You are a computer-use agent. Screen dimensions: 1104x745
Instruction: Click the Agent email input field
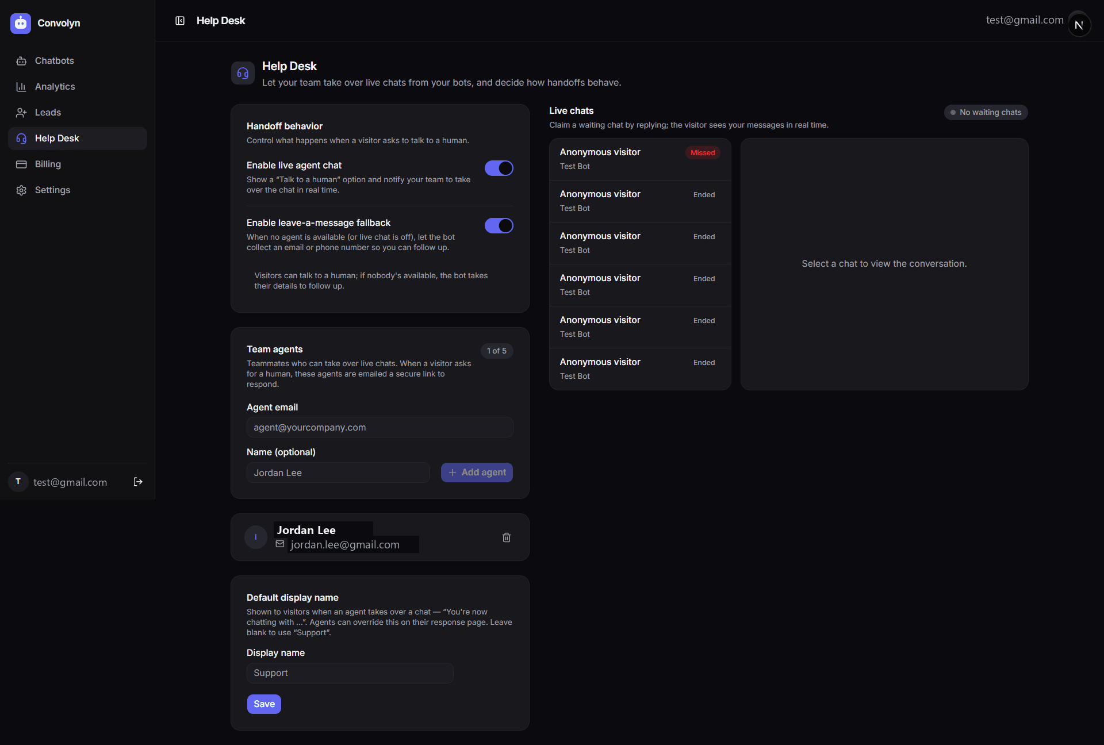tap(379, 427)
